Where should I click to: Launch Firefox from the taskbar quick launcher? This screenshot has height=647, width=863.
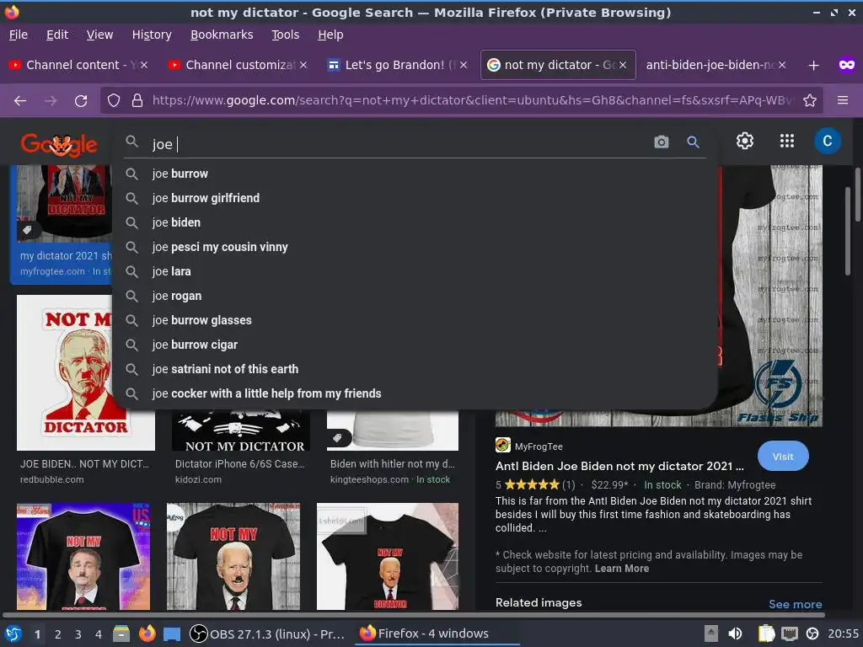click(x=147, y=634)
